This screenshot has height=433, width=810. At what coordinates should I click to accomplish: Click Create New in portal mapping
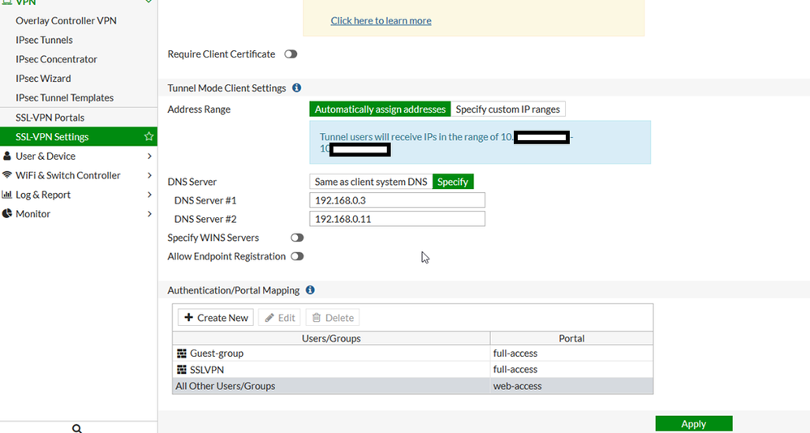pos(216,317)
